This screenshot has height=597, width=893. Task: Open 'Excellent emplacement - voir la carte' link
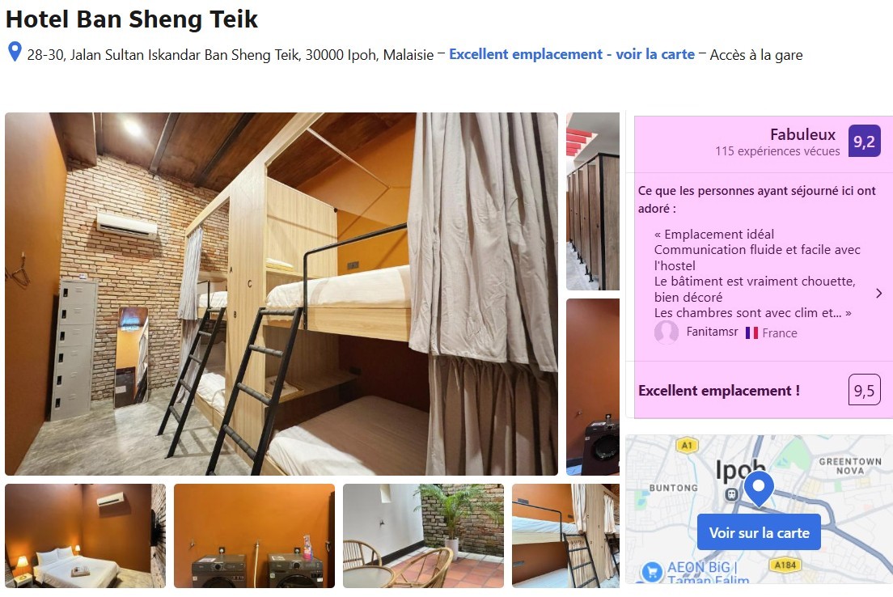(x=572, y=55)
